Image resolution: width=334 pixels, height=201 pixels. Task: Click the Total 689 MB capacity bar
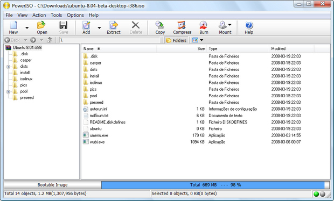[215, 185]
